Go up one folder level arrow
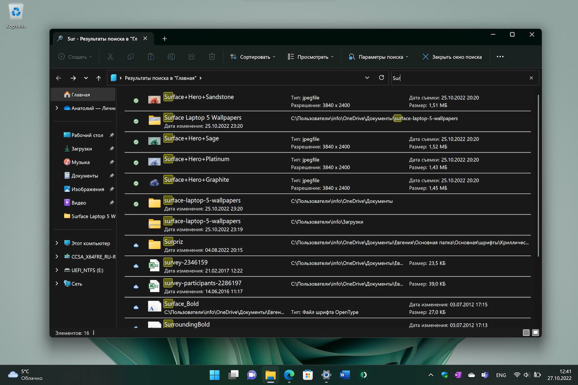 pos(99,78)
